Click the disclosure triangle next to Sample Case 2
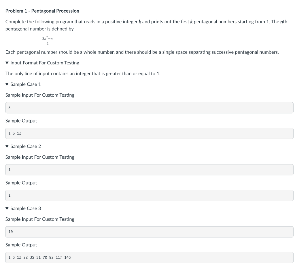The image size is (295, 276). coord(7,146)
